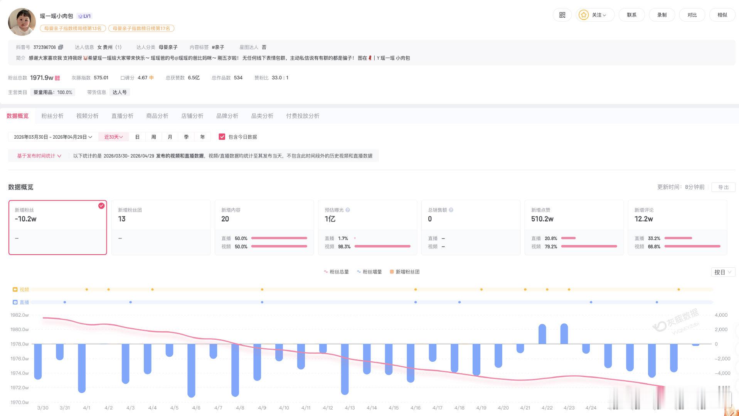
Task: Switch to the 品类分析 tab
Action: pos(262,116)
